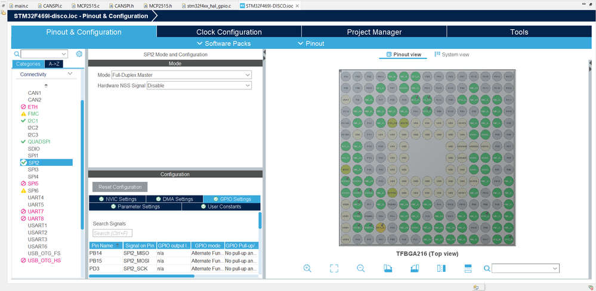Open the peripheral search dropdown arrow
Image resolution: width=596 pixels, height=291 pixels.
[x=64, y=54]
